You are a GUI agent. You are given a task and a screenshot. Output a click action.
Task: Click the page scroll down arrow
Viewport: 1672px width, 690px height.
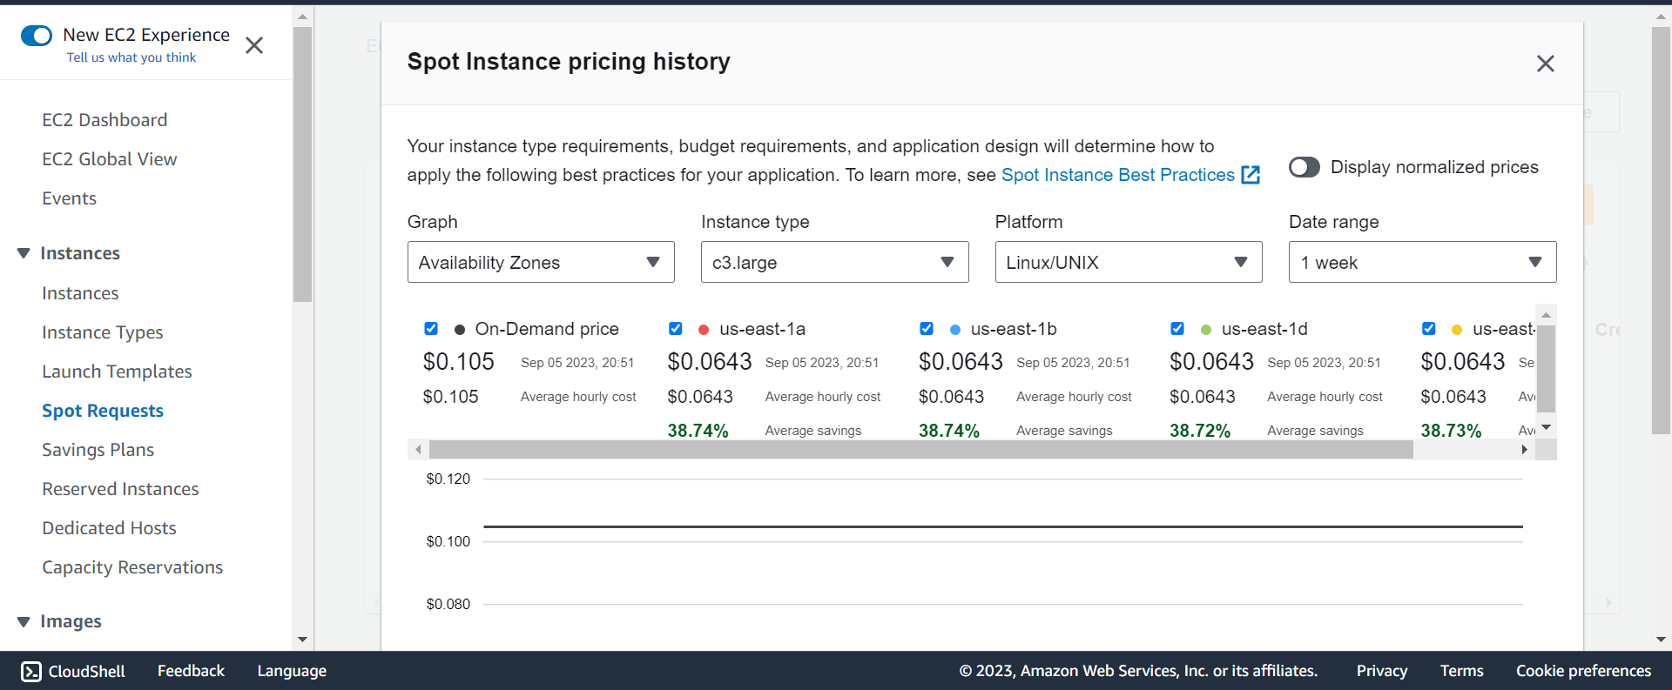[x=1661, y=640]
